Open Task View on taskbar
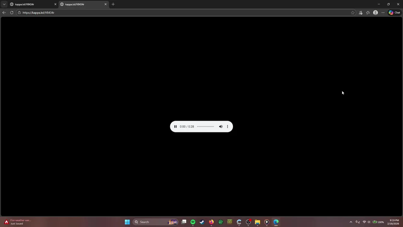Viewport: 403px width, 227px height. click(x=184, y=222)
